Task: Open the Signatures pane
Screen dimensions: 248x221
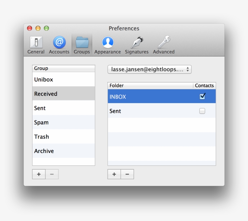Action: (136, 43)
